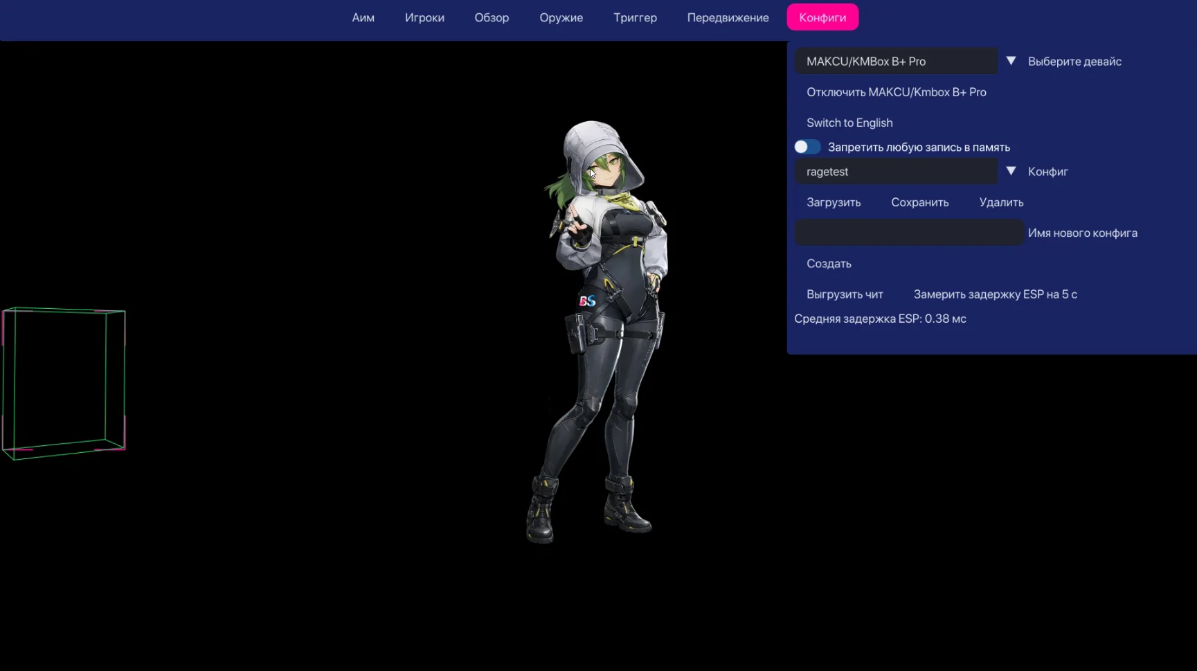Expand the device selection dropdown arrow
Image resolution: width=1197 pixels, height=671 pixels.
(x=1011, y=61)
